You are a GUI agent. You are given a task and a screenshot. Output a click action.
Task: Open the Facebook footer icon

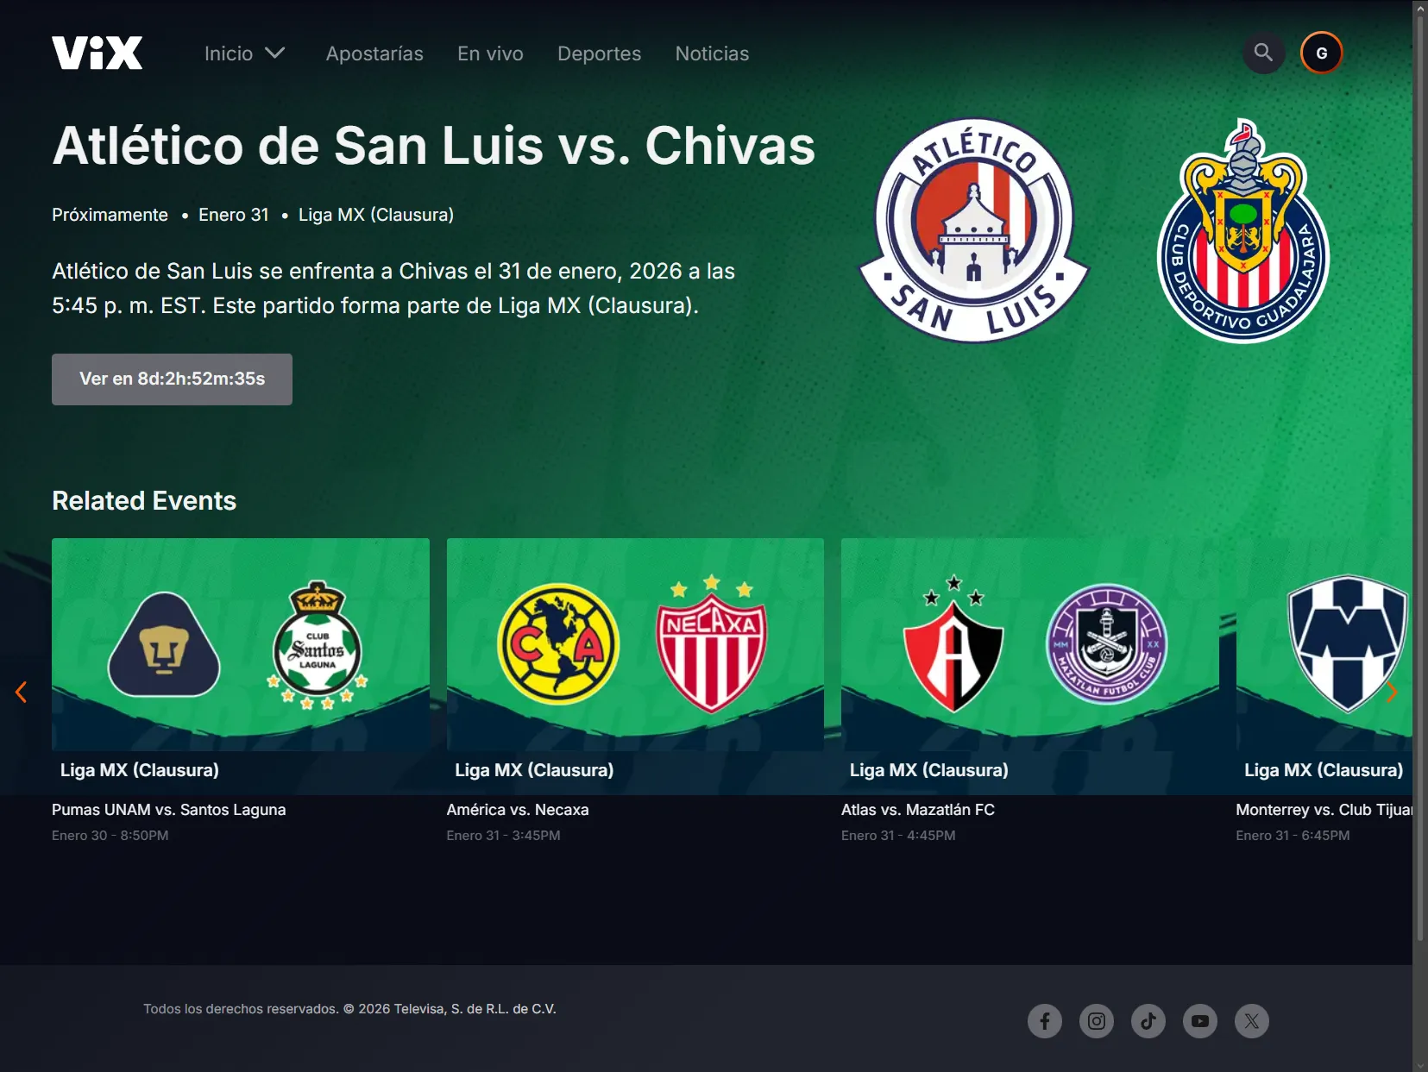click(1044, 1021)
